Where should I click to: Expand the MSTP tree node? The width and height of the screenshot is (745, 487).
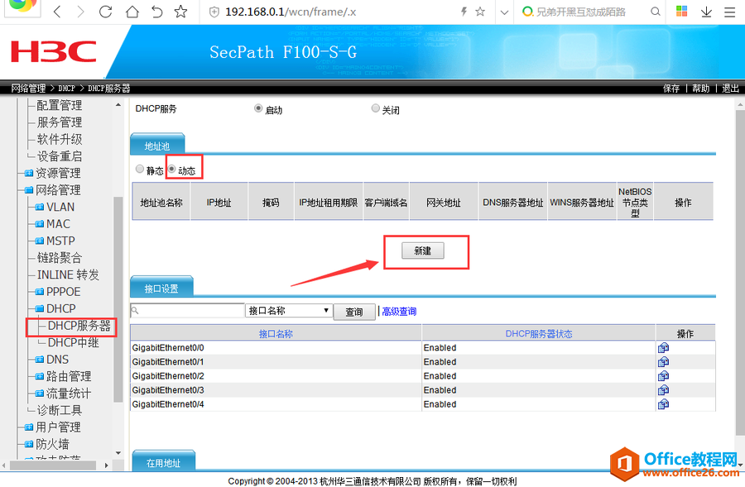40,241
